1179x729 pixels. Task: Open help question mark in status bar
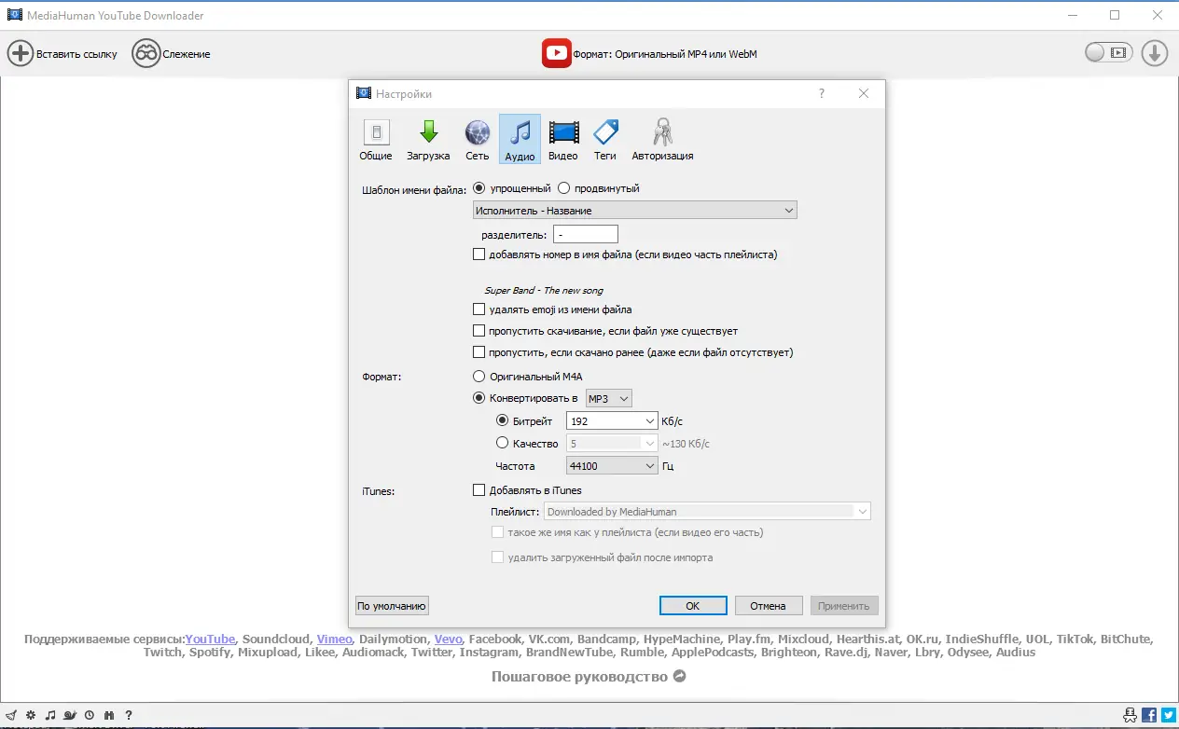pos(129,715)
